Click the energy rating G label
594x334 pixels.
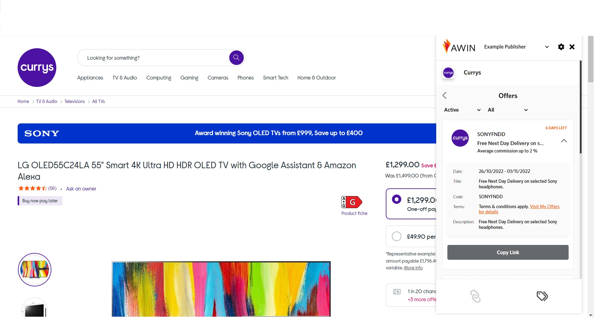coord(352,202)
